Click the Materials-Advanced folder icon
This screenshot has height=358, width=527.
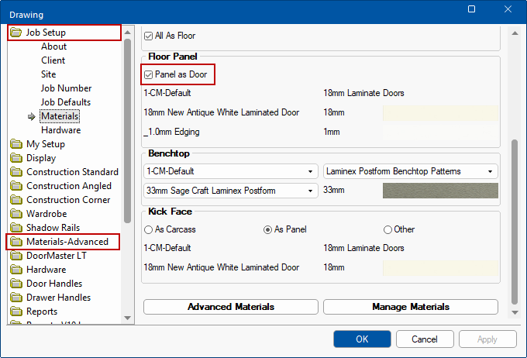click(17, 242)
